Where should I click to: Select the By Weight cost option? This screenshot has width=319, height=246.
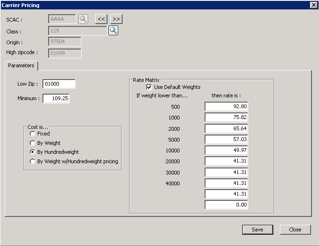click(33, 143)
